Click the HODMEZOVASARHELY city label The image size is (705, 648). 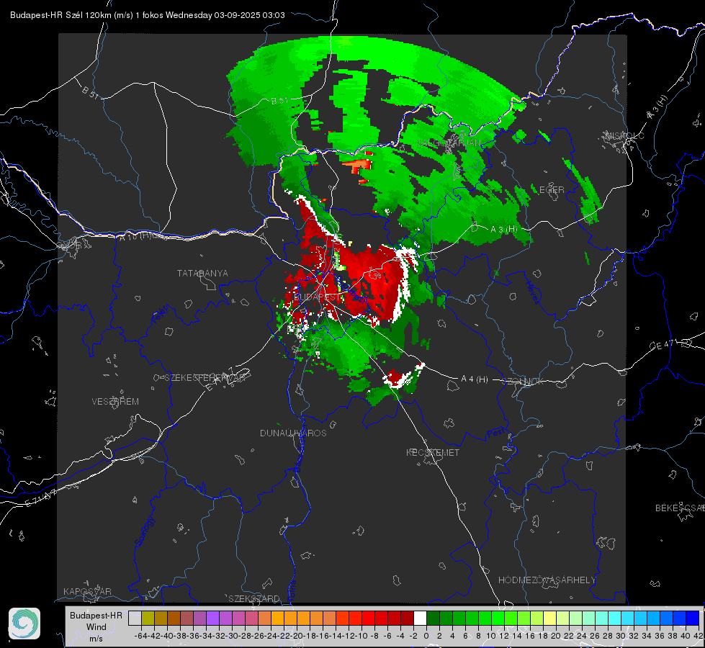pos(547,580)
